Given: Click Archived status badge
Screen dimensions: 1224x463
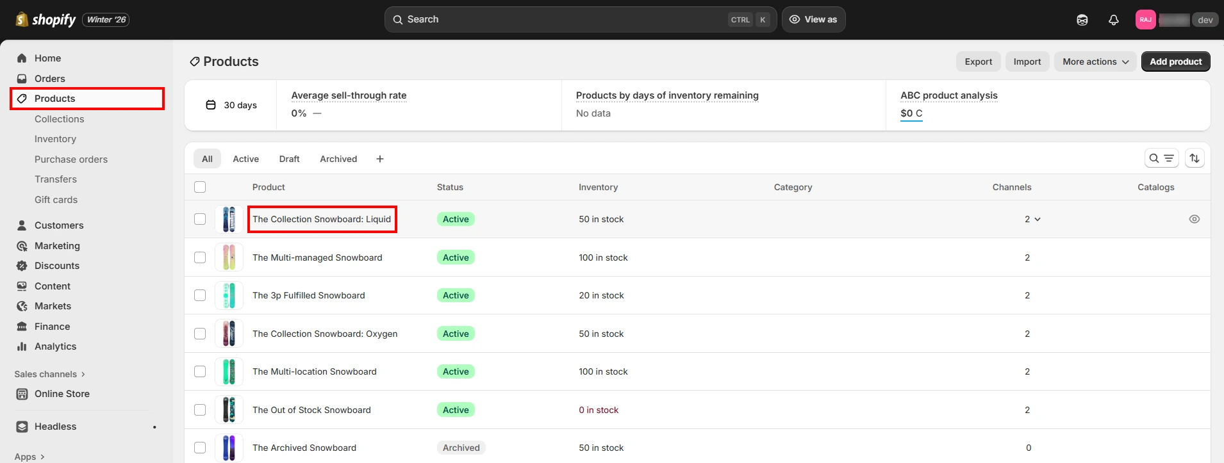Looking at the screenshot, I should point(461,448).
